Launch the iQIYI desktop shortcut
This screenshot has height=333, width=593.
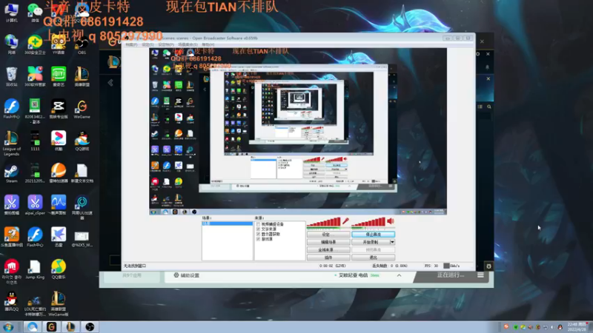(x=59, y=77)
